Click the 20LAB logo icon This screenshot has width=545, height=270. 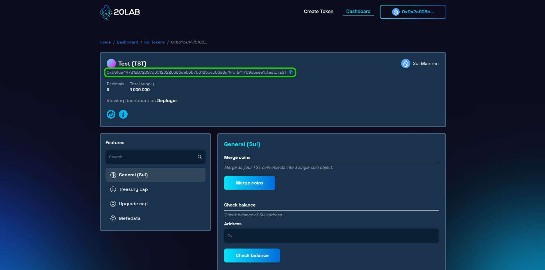pos(106,12)
